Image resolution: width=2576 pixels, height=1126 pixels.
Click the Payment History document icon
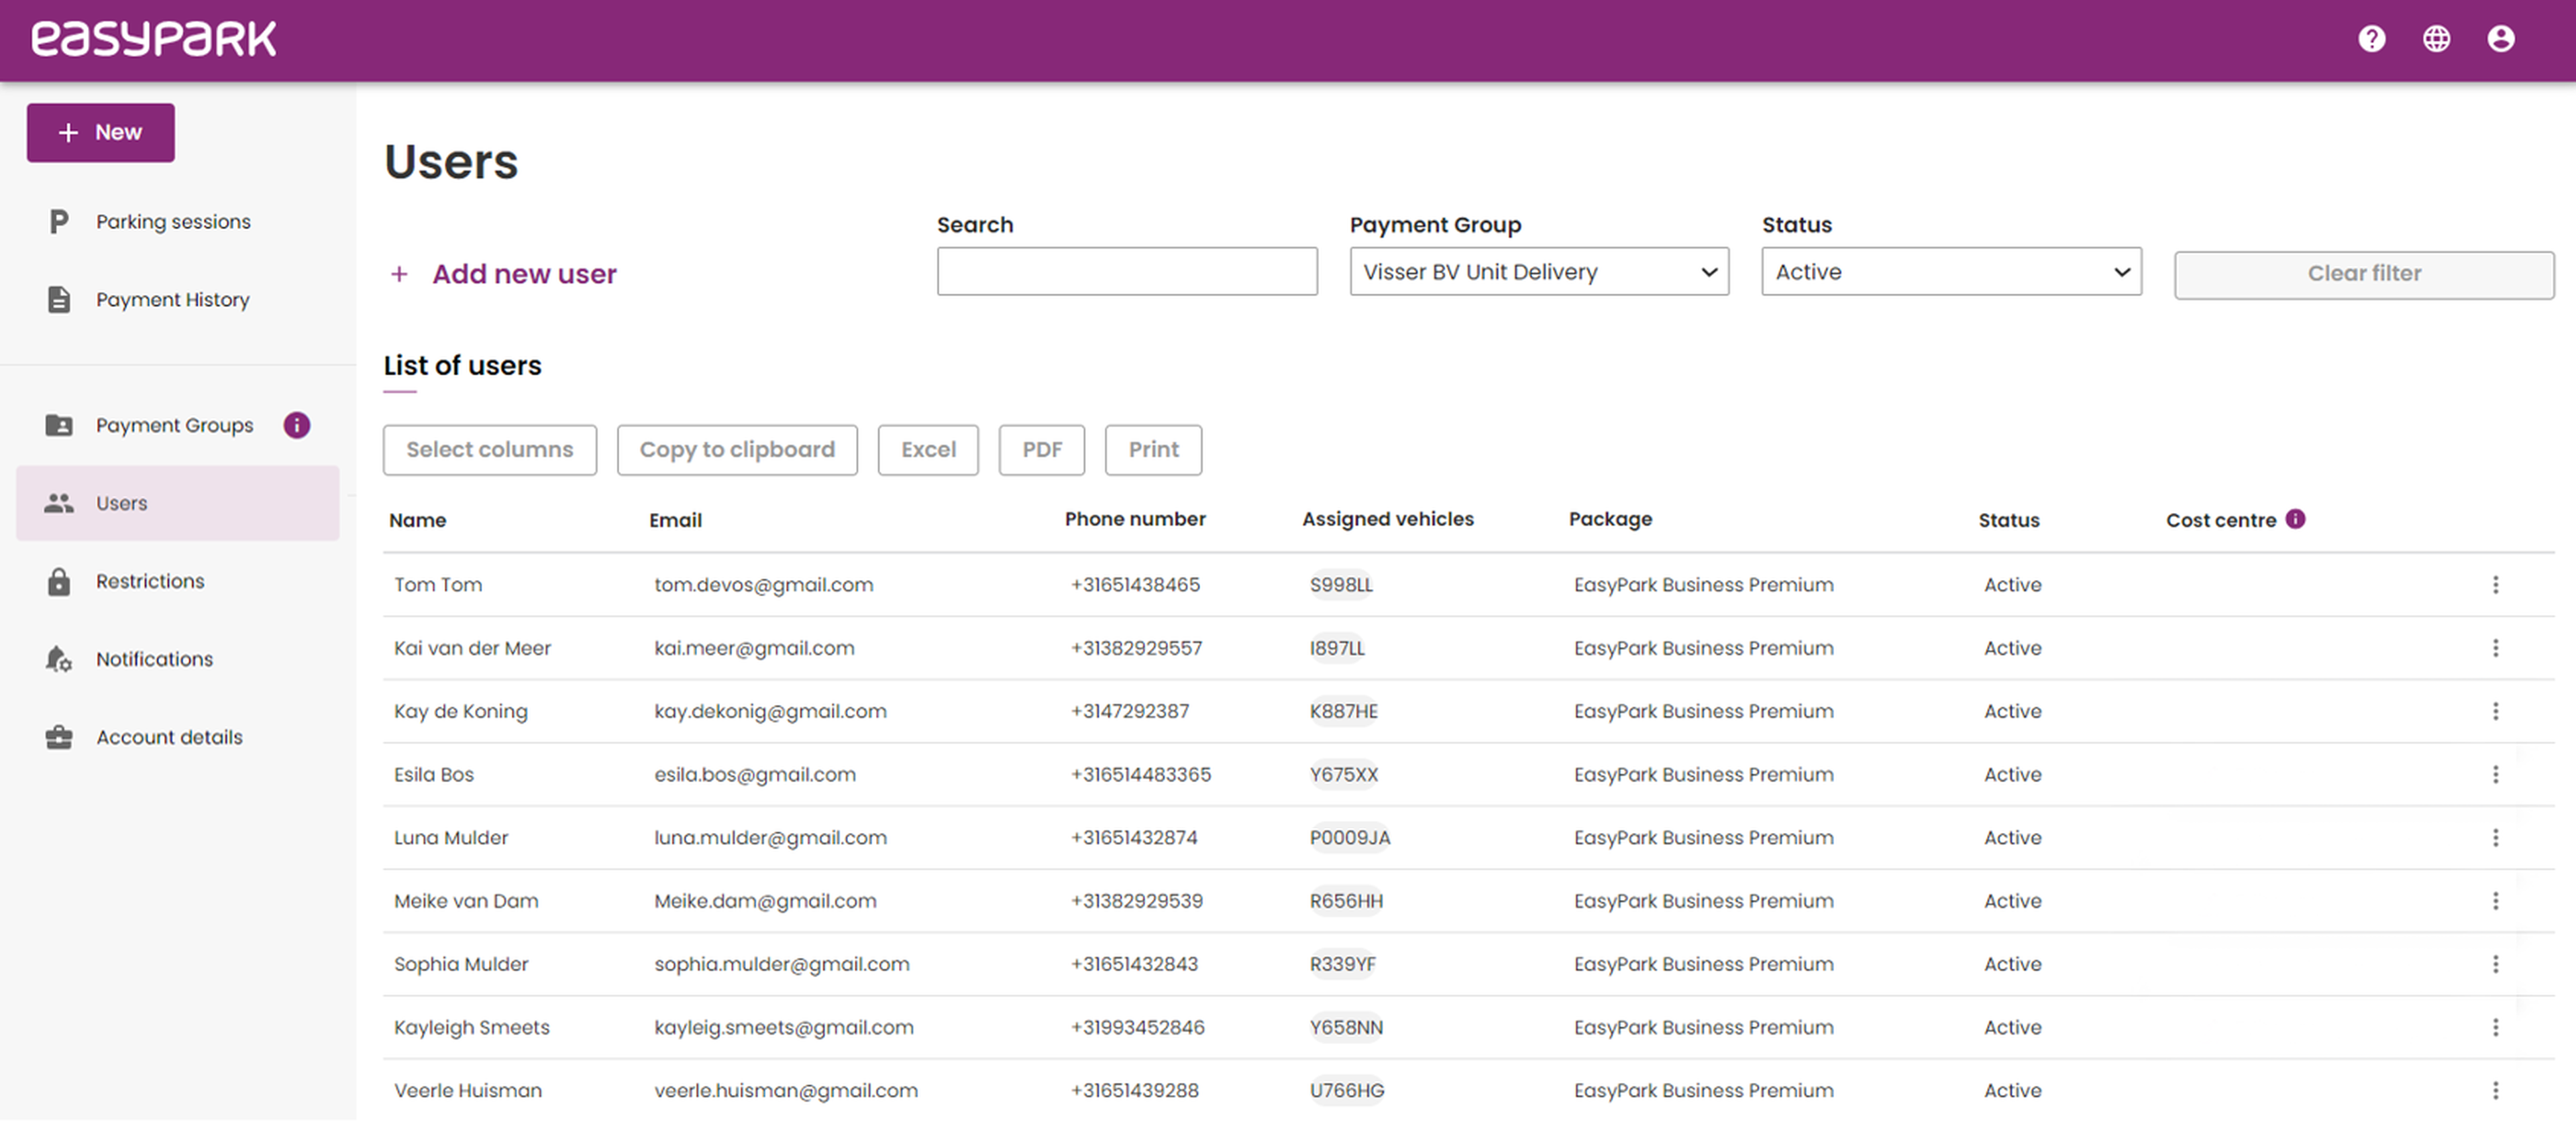pos(59,299)
